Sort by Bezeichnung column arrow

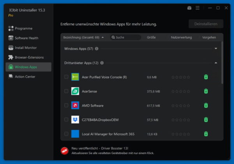click(103, 37)
